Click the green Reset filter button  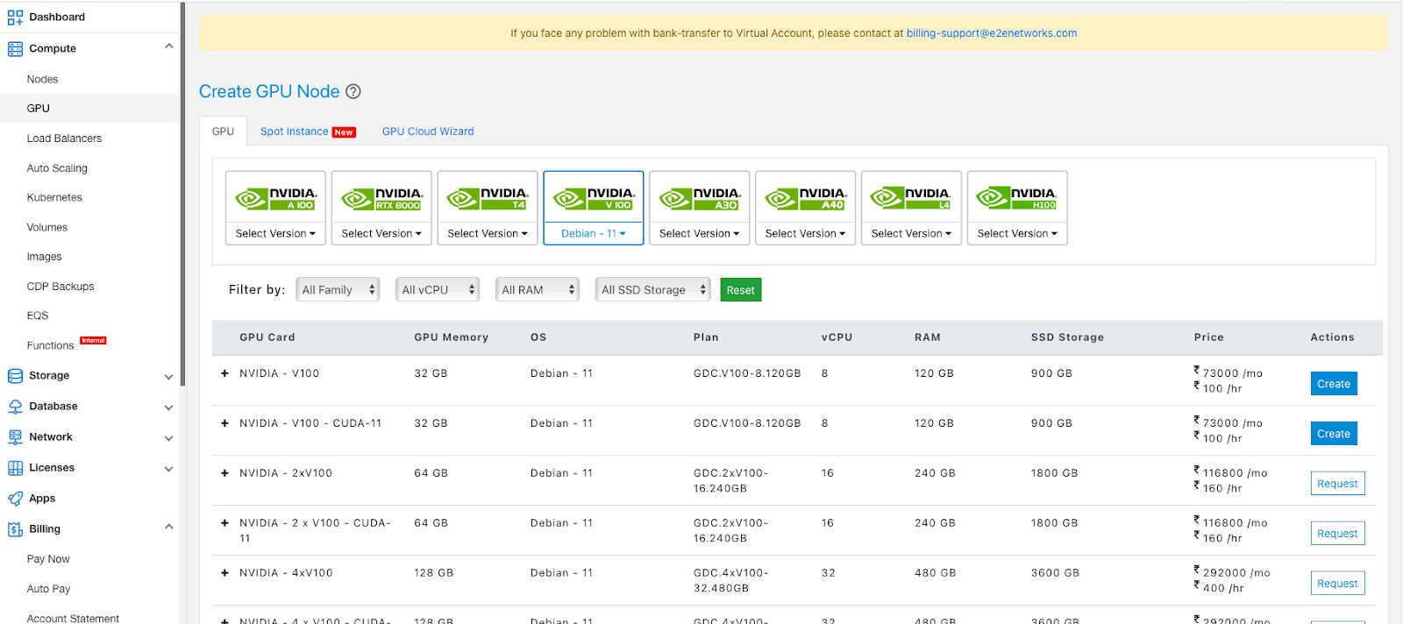pyautogui.click(x=741, y=290)
